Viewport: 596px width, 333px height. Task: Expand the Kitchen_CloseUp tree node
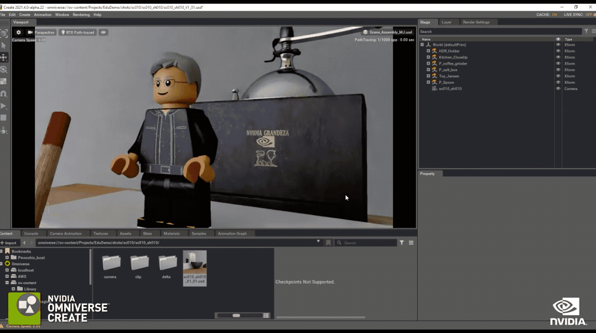tap(429, 57)
